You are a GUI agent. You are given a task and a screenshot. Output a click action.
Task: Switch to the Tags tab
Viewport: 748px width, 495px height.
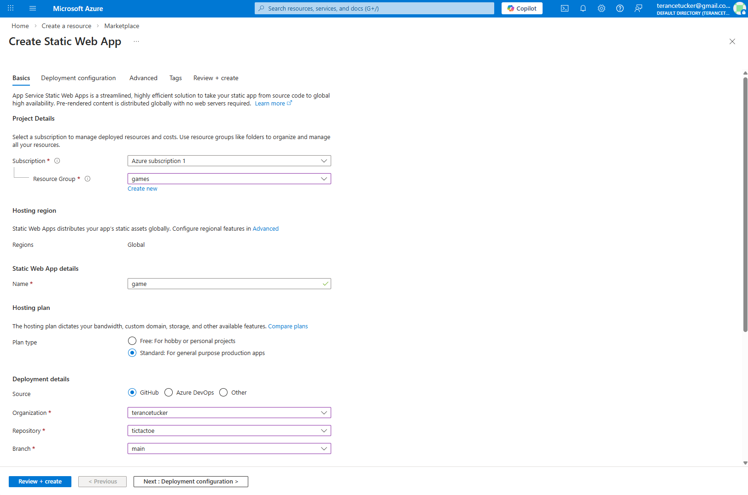coord(175,78)
